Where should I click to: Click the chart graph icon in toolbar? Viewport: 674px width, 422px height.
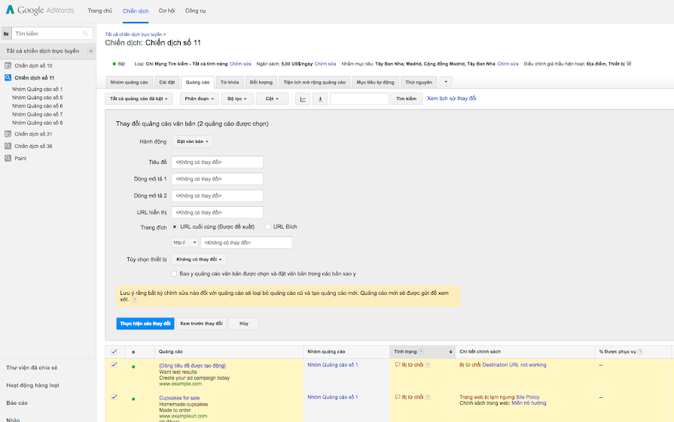click(303, 99)
